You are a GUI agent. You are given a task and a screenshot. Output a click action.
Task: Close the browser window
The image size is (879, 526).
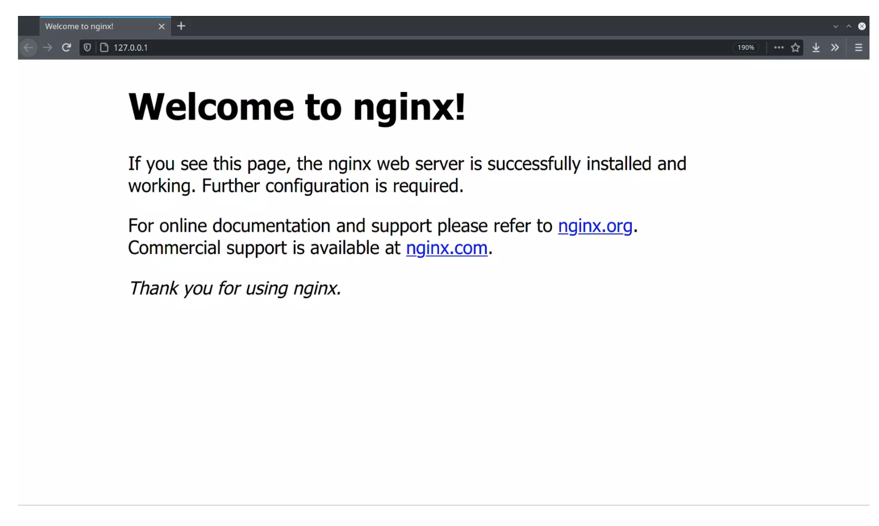862,26
